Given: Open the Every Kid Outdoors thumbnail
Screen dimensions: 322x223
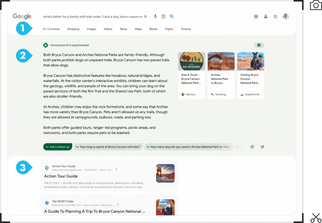Looking at the screenshot, I should (x=192, y=61).
